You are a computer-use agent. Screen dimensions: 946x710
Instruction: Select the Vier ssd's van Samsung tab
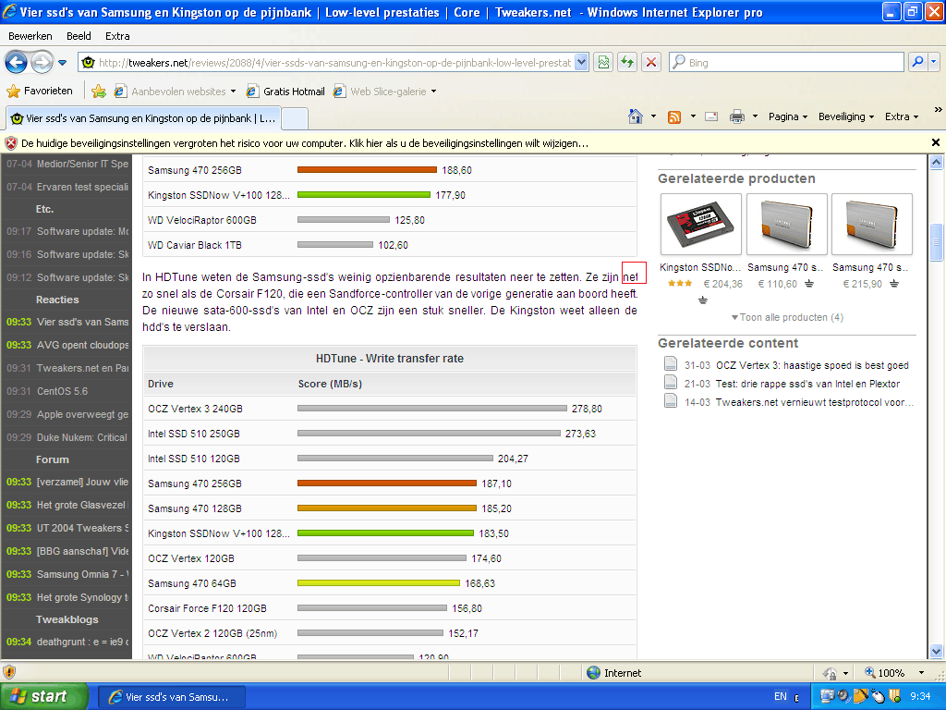click(x=143, y=118)
